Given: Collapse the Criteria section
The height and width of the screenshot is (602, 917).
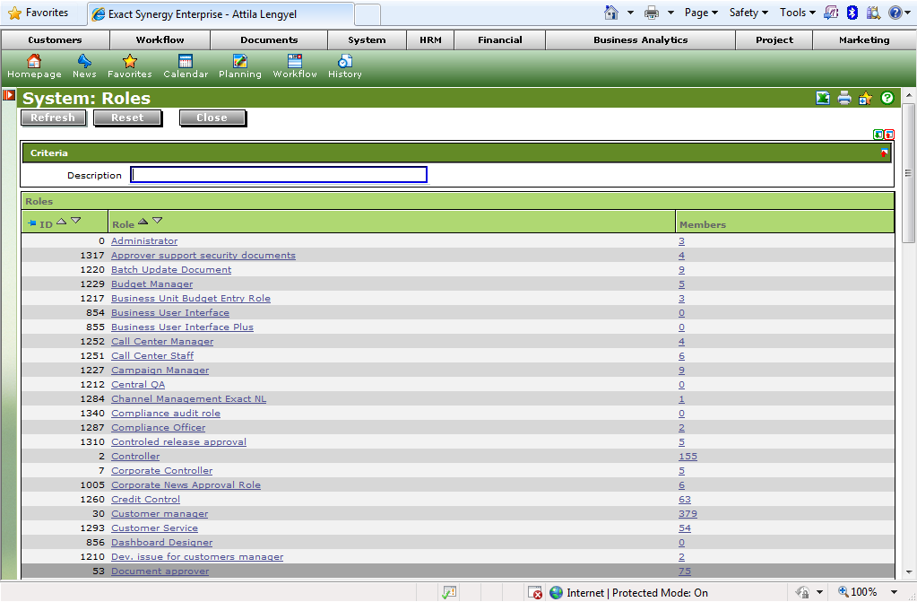Looking at the screenshot, I should tap(884, 153).
